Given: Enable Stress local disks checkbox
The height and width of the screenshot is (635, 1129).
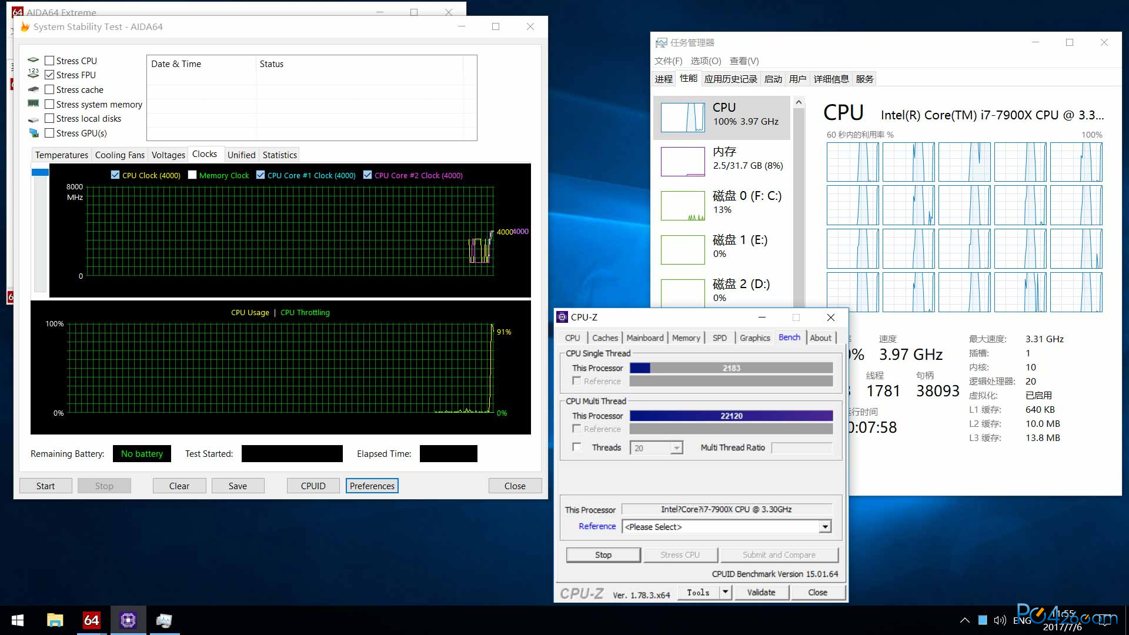Looking at the screenshot, I should [x=49, y=118].
